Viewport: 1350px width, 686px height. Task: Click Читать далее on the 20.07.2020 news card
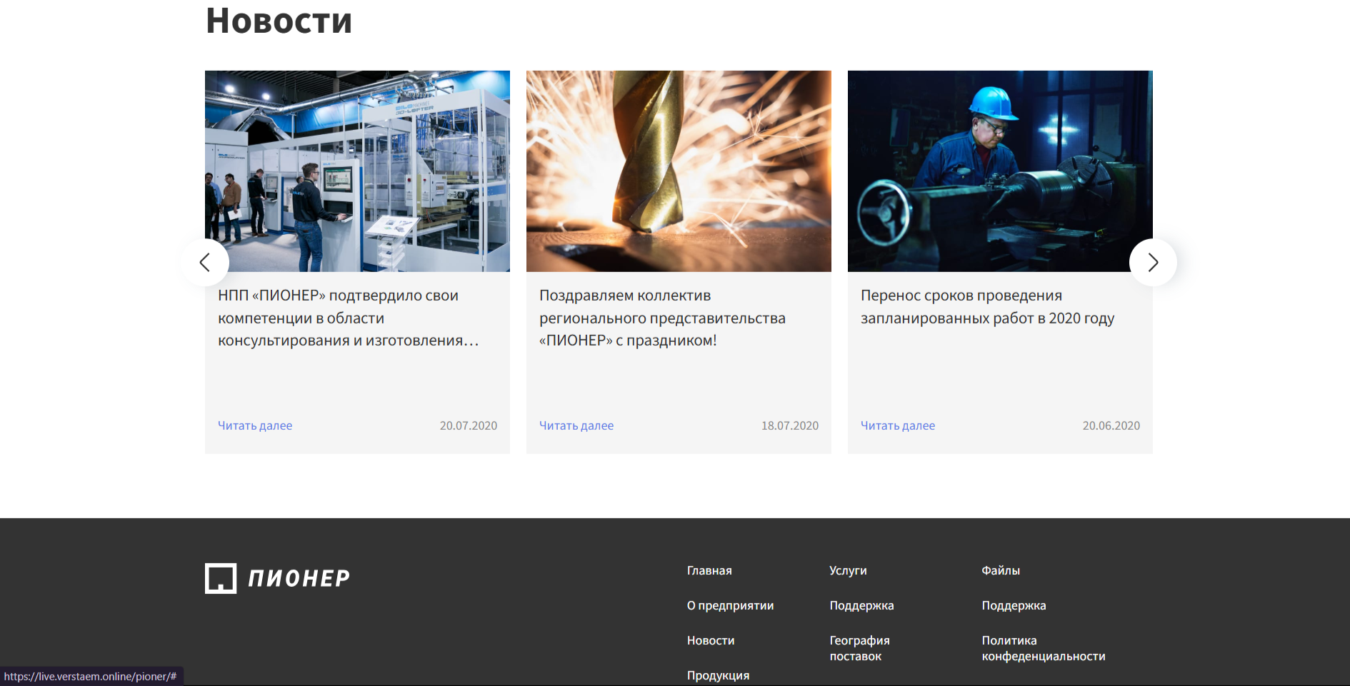coord(255,425)
